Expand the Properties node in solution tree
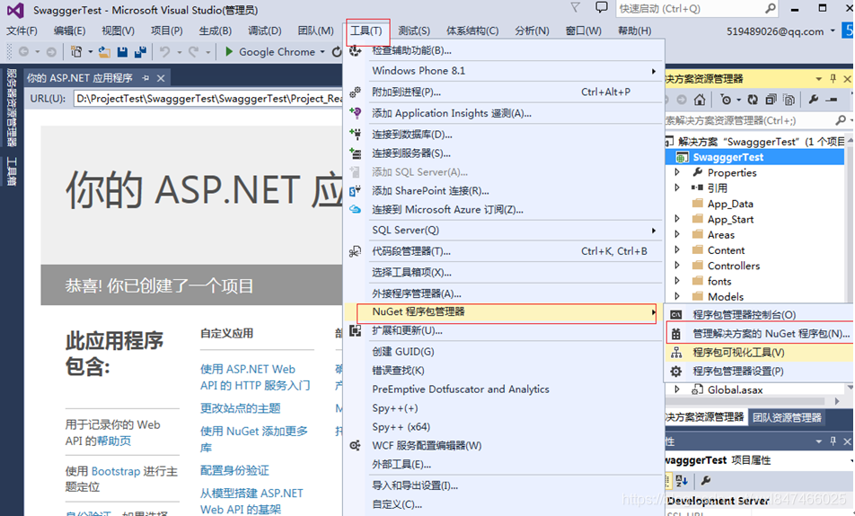This screenshot has width=855, height=516. point(677,172)
